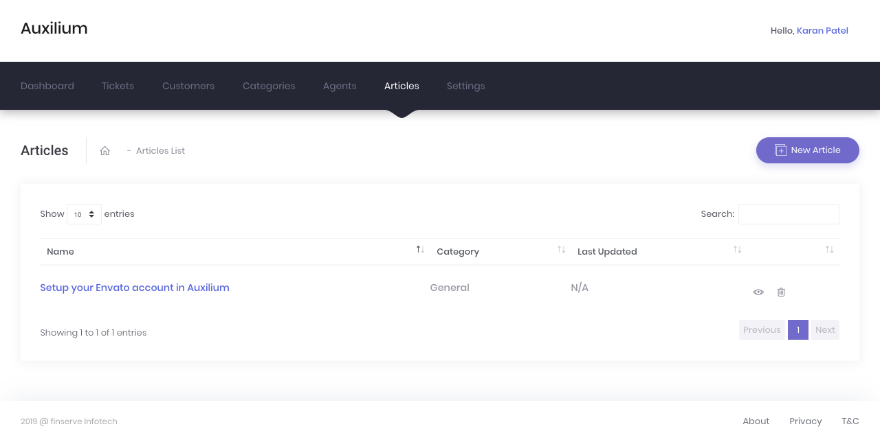880x442 pixels.
Task: Switch to the Categories section
Action: [x=269, y=86]
